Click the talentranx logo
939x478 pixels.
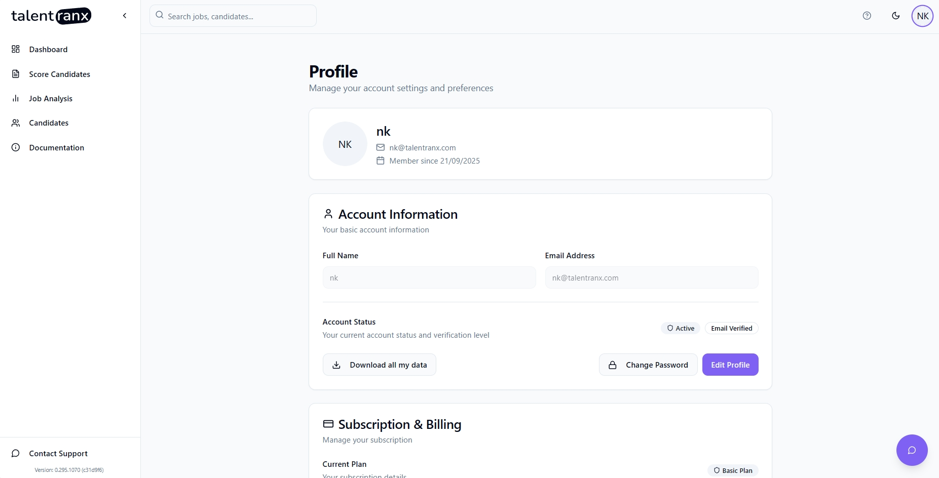tap(51, 16)
